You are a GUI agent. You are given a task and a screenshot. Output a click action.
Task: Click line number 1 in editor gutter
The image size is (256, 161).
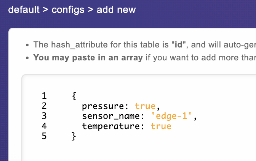44,96
